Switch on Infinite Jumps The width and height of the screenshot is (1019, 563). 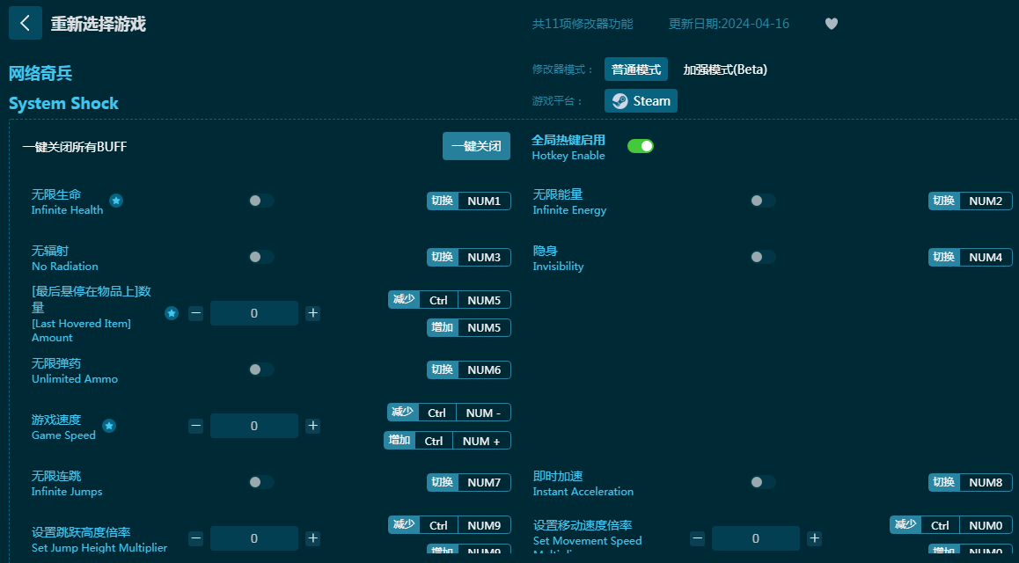point(261,482)
